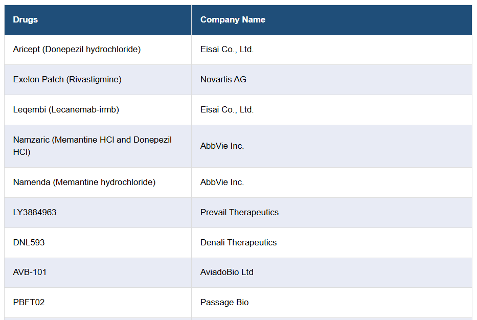Click the Company Name column header
Image resolution: width=477 pixels, height=320 pixels.
[233, 20]
